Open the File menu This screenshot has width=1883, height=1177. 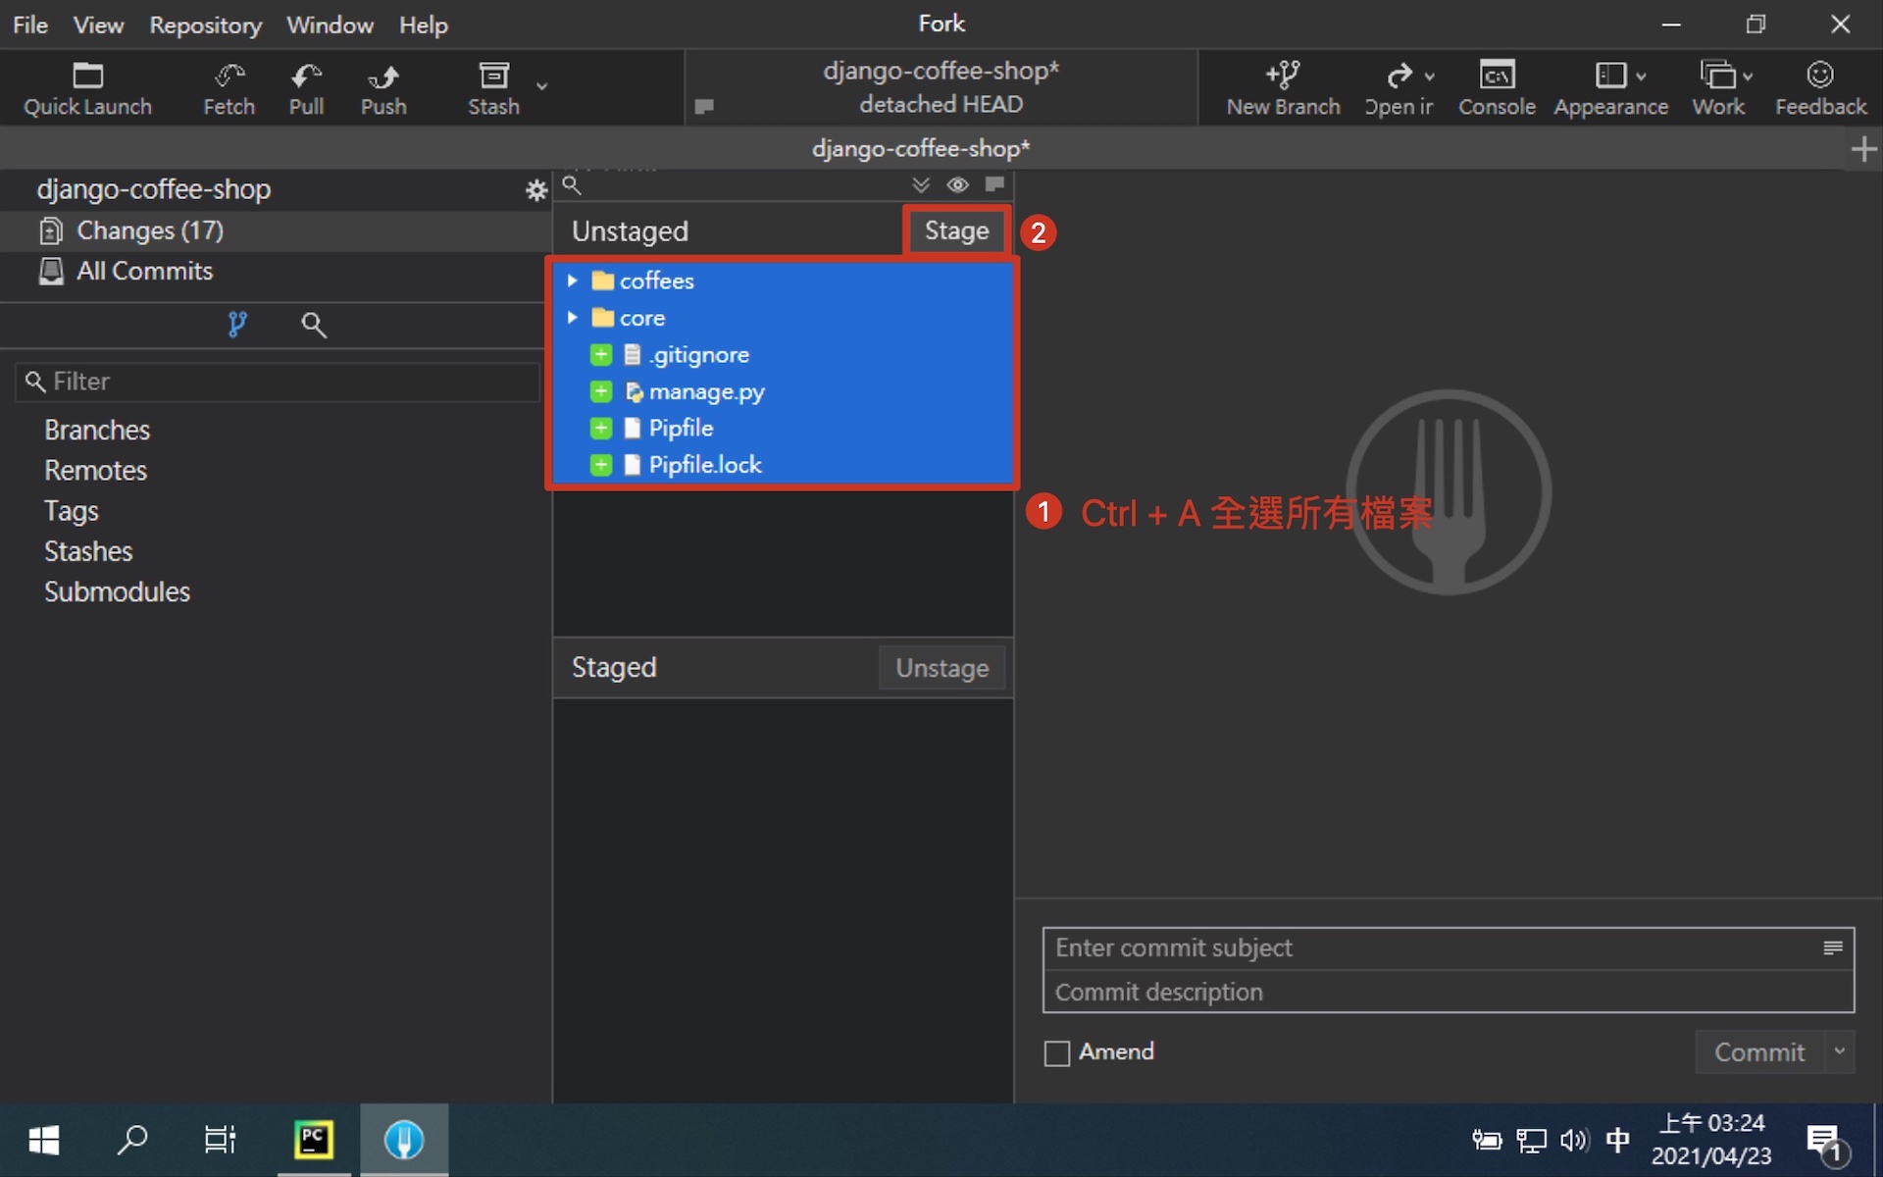pos(30,25)
